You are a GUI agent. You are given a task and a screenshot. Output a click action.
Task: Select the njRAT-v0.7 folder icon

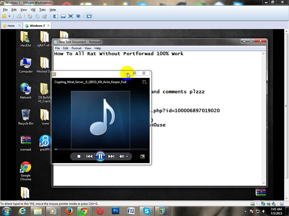(x=45, y=39)
